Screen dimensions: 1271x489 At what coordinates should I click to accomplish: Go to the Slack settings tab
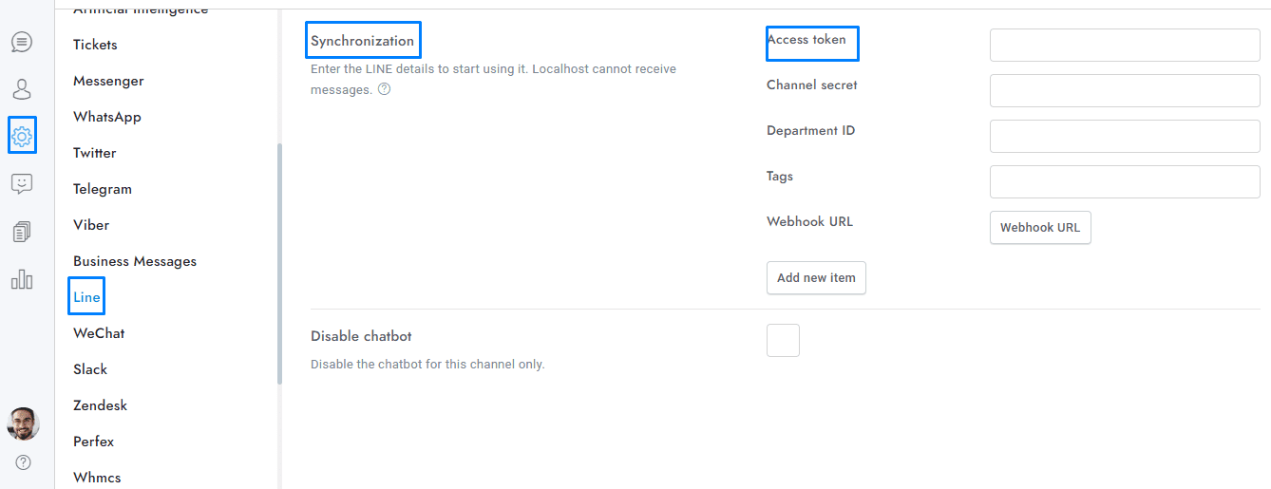[x=90, y=369]
